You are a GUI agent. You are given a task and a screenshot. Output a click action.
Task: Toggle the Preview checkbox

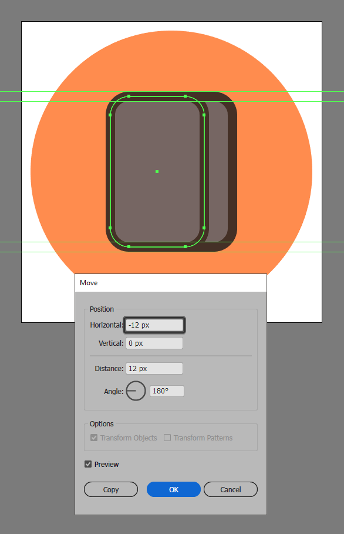pyautogui.click(x=88, y=464)
